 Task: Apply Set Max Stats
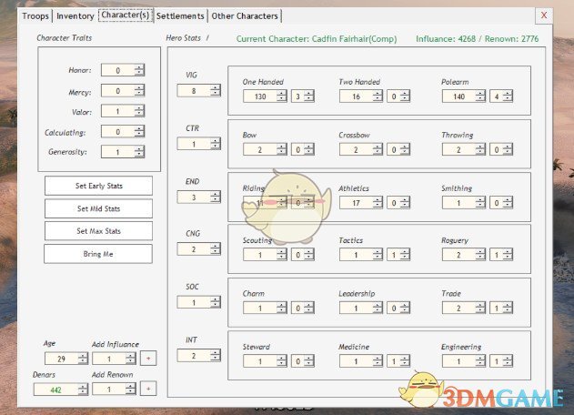pyautogui.click(x=98, y=230)
